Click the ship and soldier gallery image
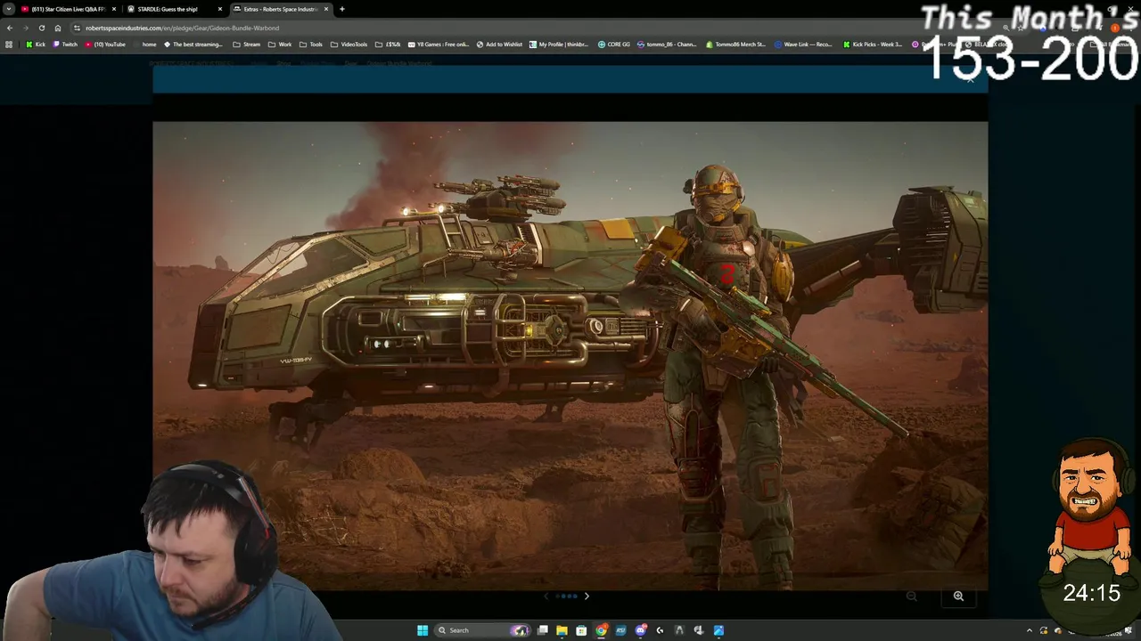 570,355
